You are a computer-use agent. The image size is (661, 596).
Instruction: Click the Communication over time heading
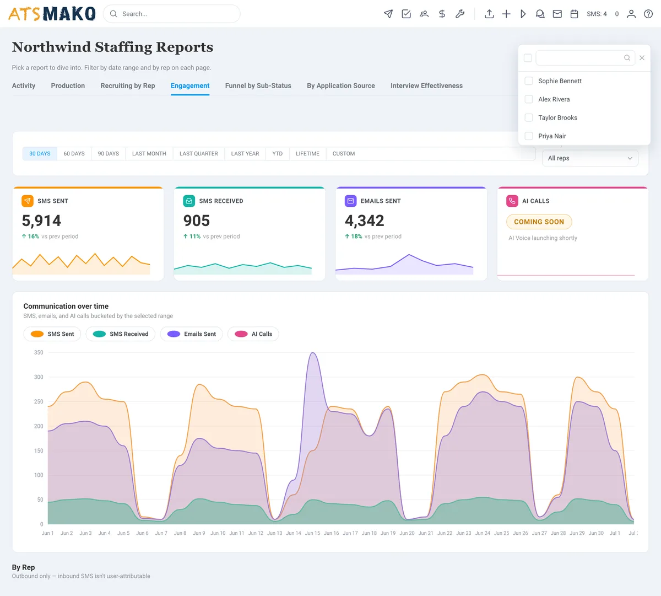point(66,306)
